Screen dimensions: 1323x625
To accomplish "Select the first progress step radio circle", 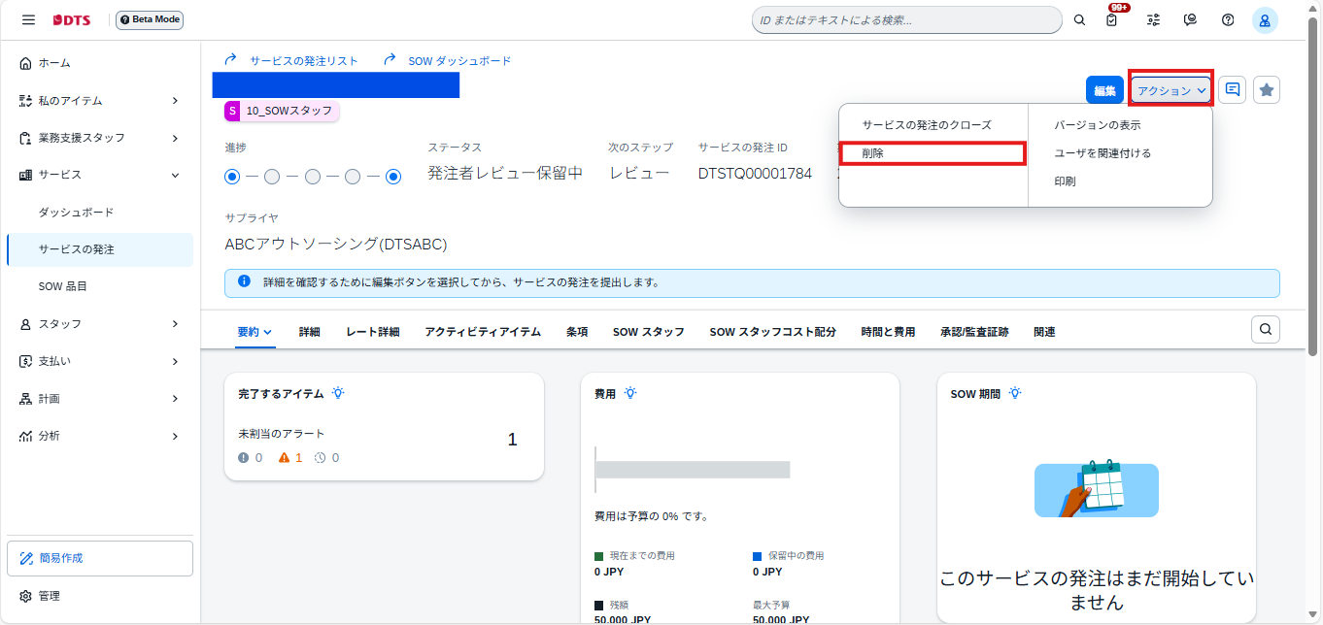I will coord(232,177).
